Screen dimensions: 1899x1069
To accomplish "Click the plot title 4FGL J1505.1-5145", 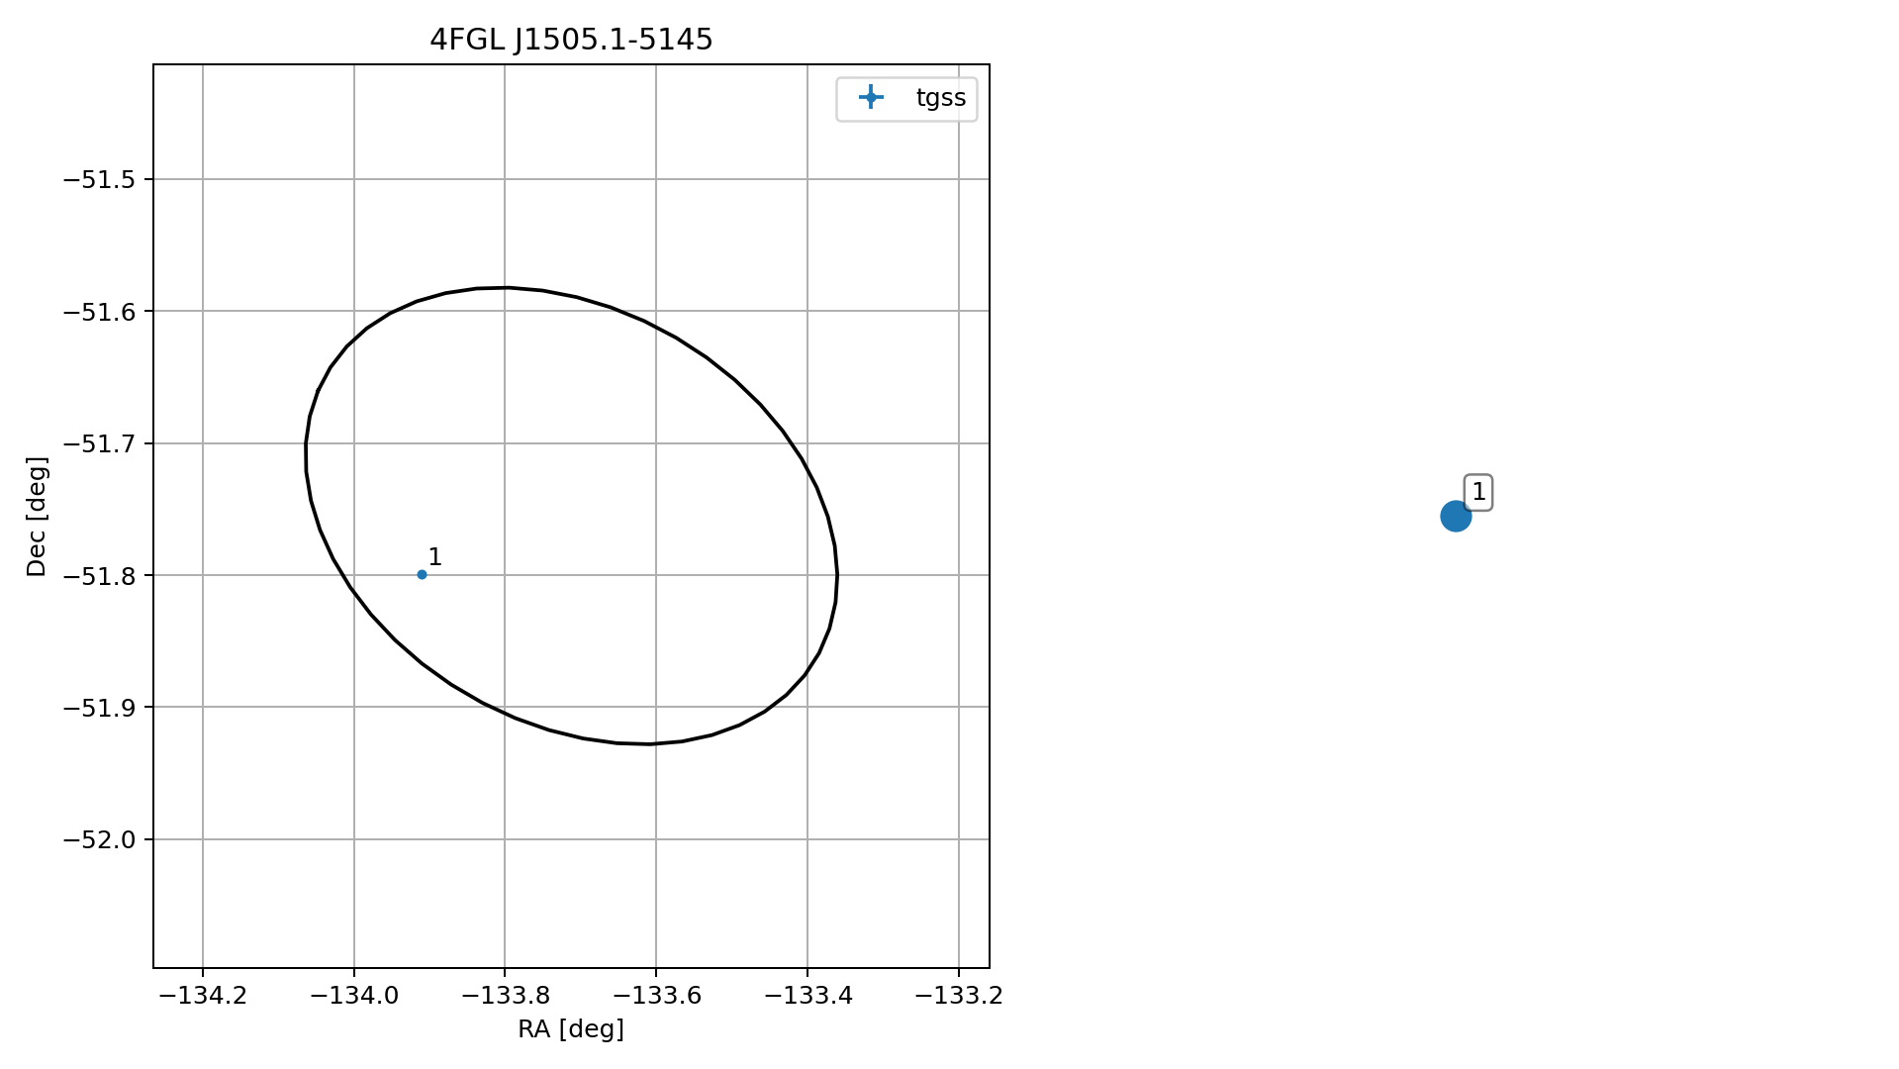I will point(571,40).
